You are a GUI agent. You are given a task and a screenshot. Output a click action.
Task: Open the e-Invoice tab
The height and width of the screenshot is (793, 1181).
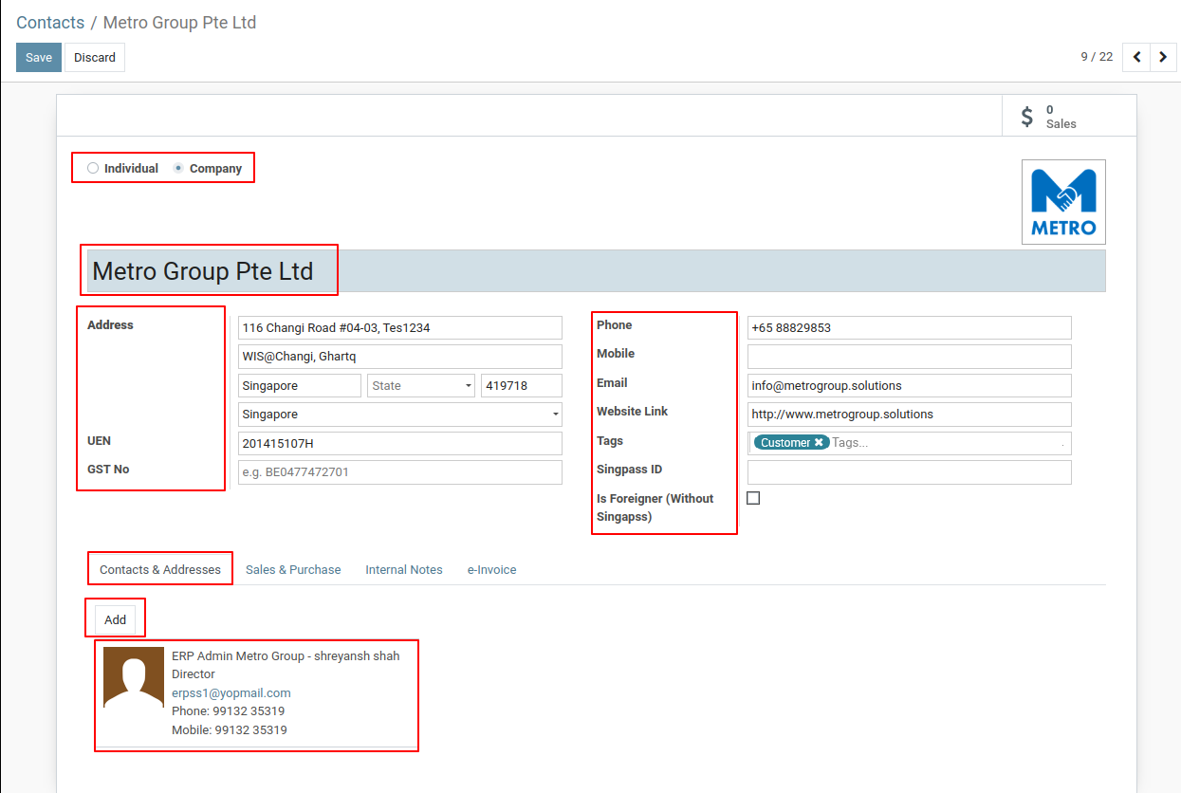[491, 569]
